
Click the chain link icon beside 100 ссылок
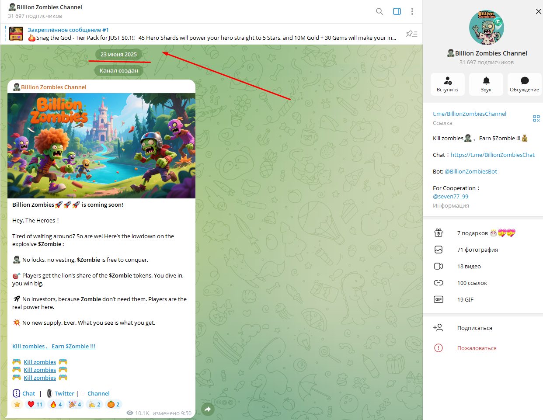pos(439,283)
